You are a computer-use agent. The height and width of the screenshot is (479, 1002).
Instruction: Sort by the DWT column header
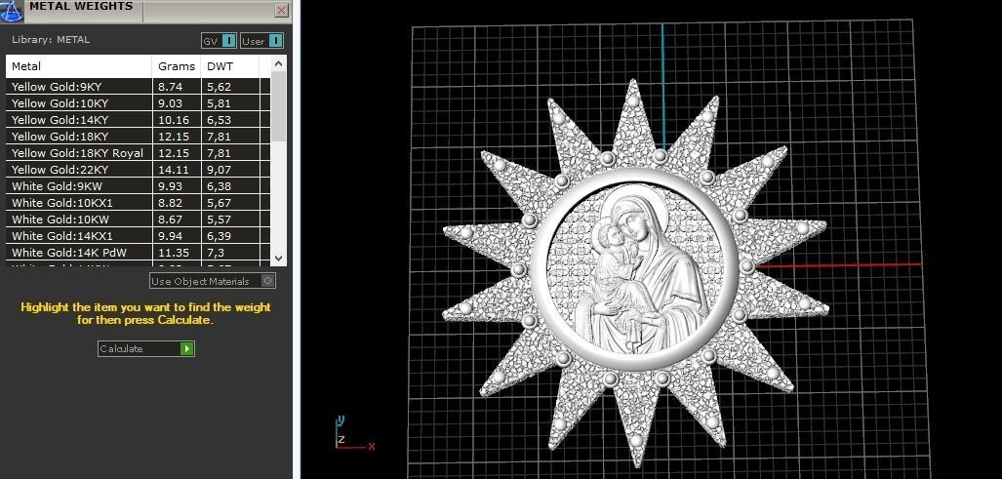click(230, 66)
